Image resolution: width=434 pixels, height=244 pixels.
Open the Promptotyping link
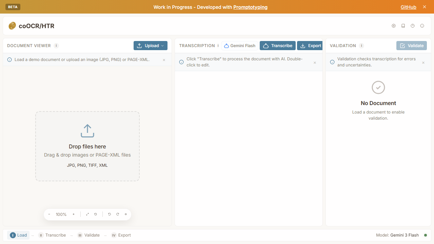(x=250, y=7)
